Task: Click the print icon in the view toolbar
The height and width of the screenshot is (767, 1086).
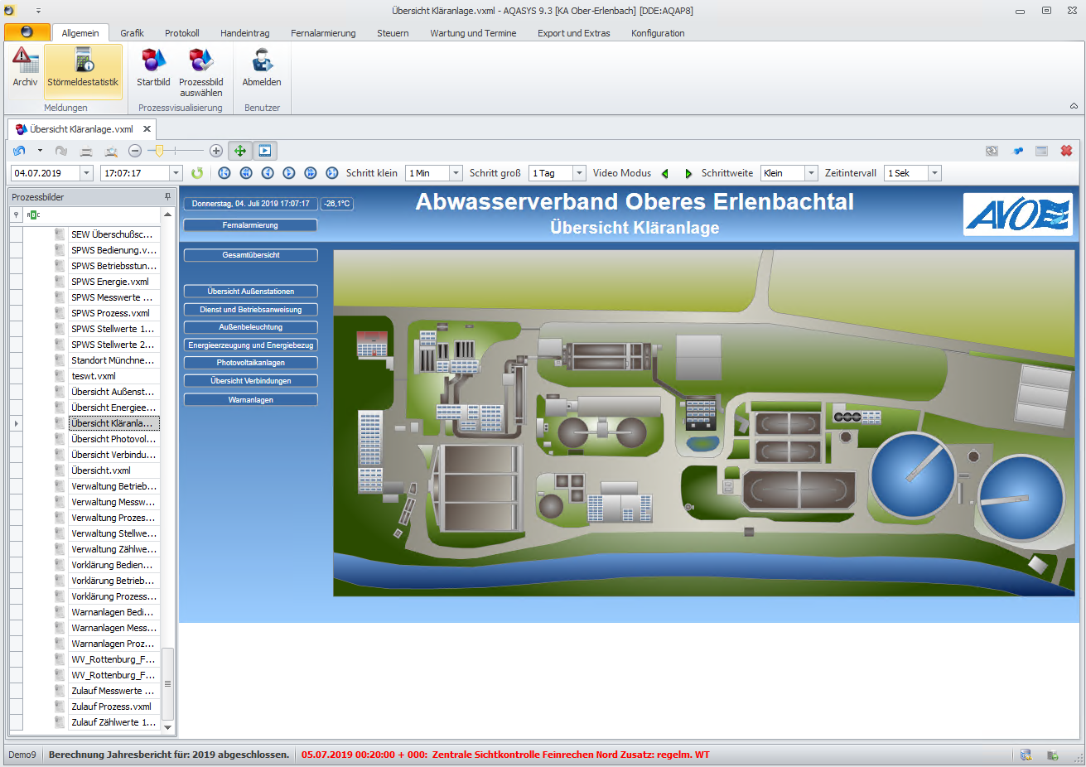Action: click(x=86, y=151)
